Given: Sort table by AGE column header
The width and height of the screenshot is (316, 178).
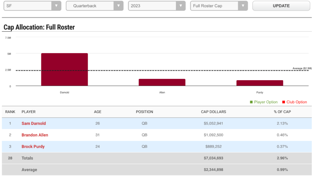Looking at the screenshot, I should (x=98, y=112).
